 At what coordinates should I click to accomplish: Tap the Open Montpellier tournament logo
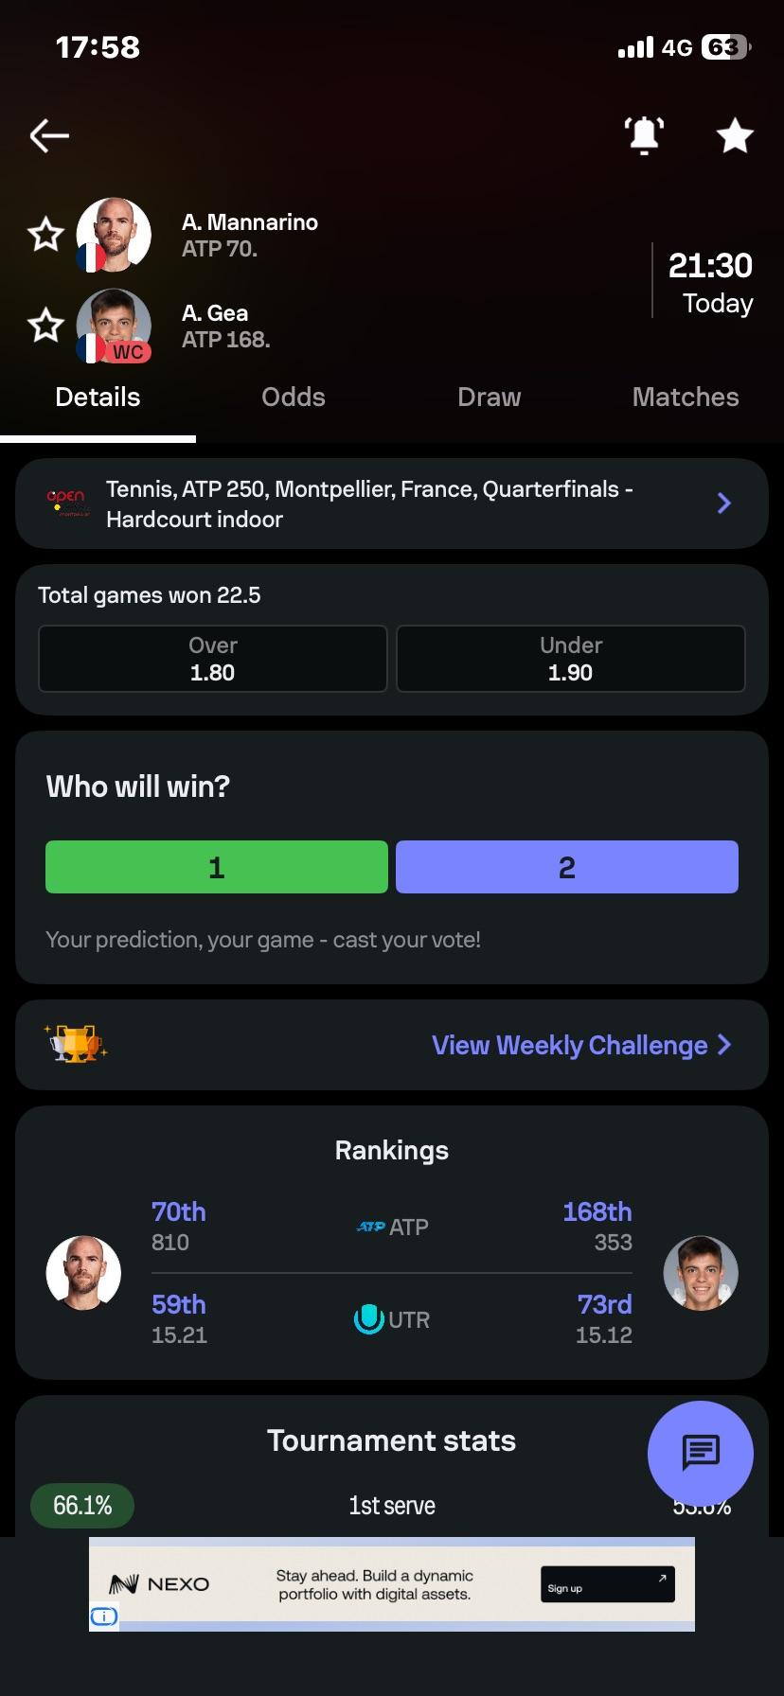(x=66, y=503)
